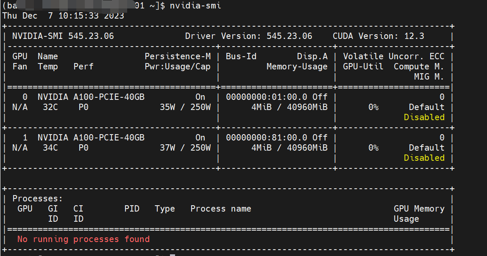Click the Process name column header
The height and width of the screenshot is (256, 487).
220,209
